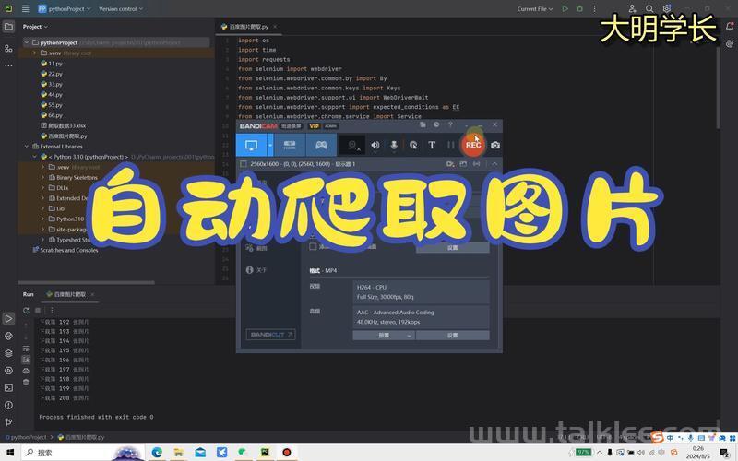Switch to 百度图片爬取.py editor tab
The width and height of the screenshot is (738, 461).
coord(248,27)
